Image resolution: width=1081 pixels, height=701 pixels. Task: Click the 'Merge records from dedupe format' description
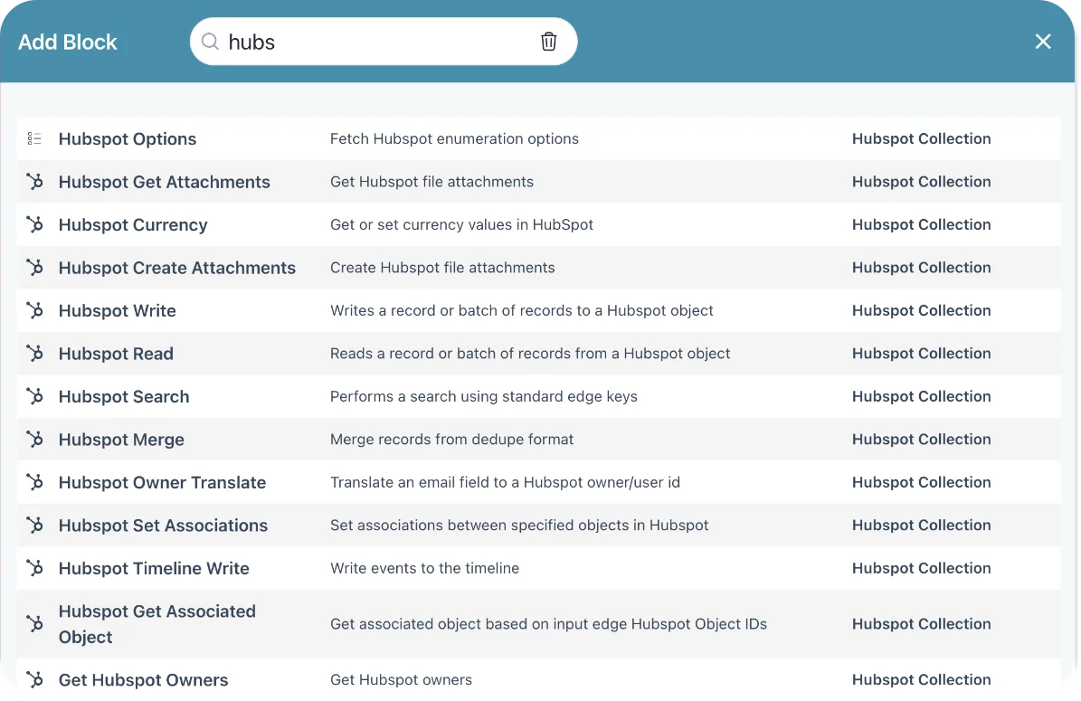451,440
